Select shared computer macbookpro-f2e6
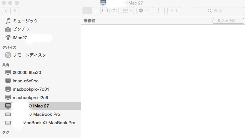The width and height of the screenshot is (245, 138). (x=40, y=98)
